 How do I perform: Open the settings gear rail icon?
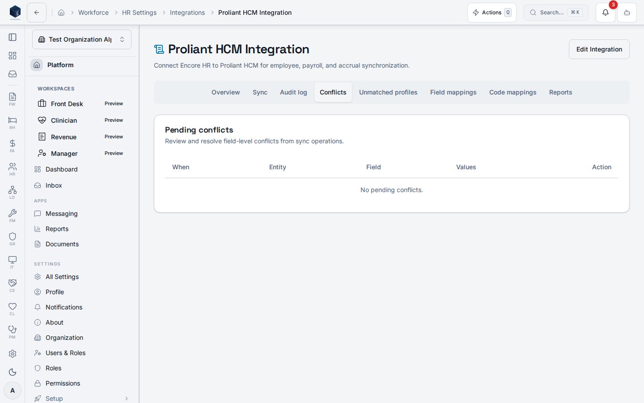[x=13, y=354]
